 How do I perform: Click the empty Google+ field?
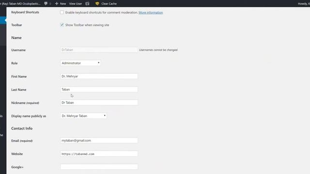pyautogui.click(x=99, y=167)
